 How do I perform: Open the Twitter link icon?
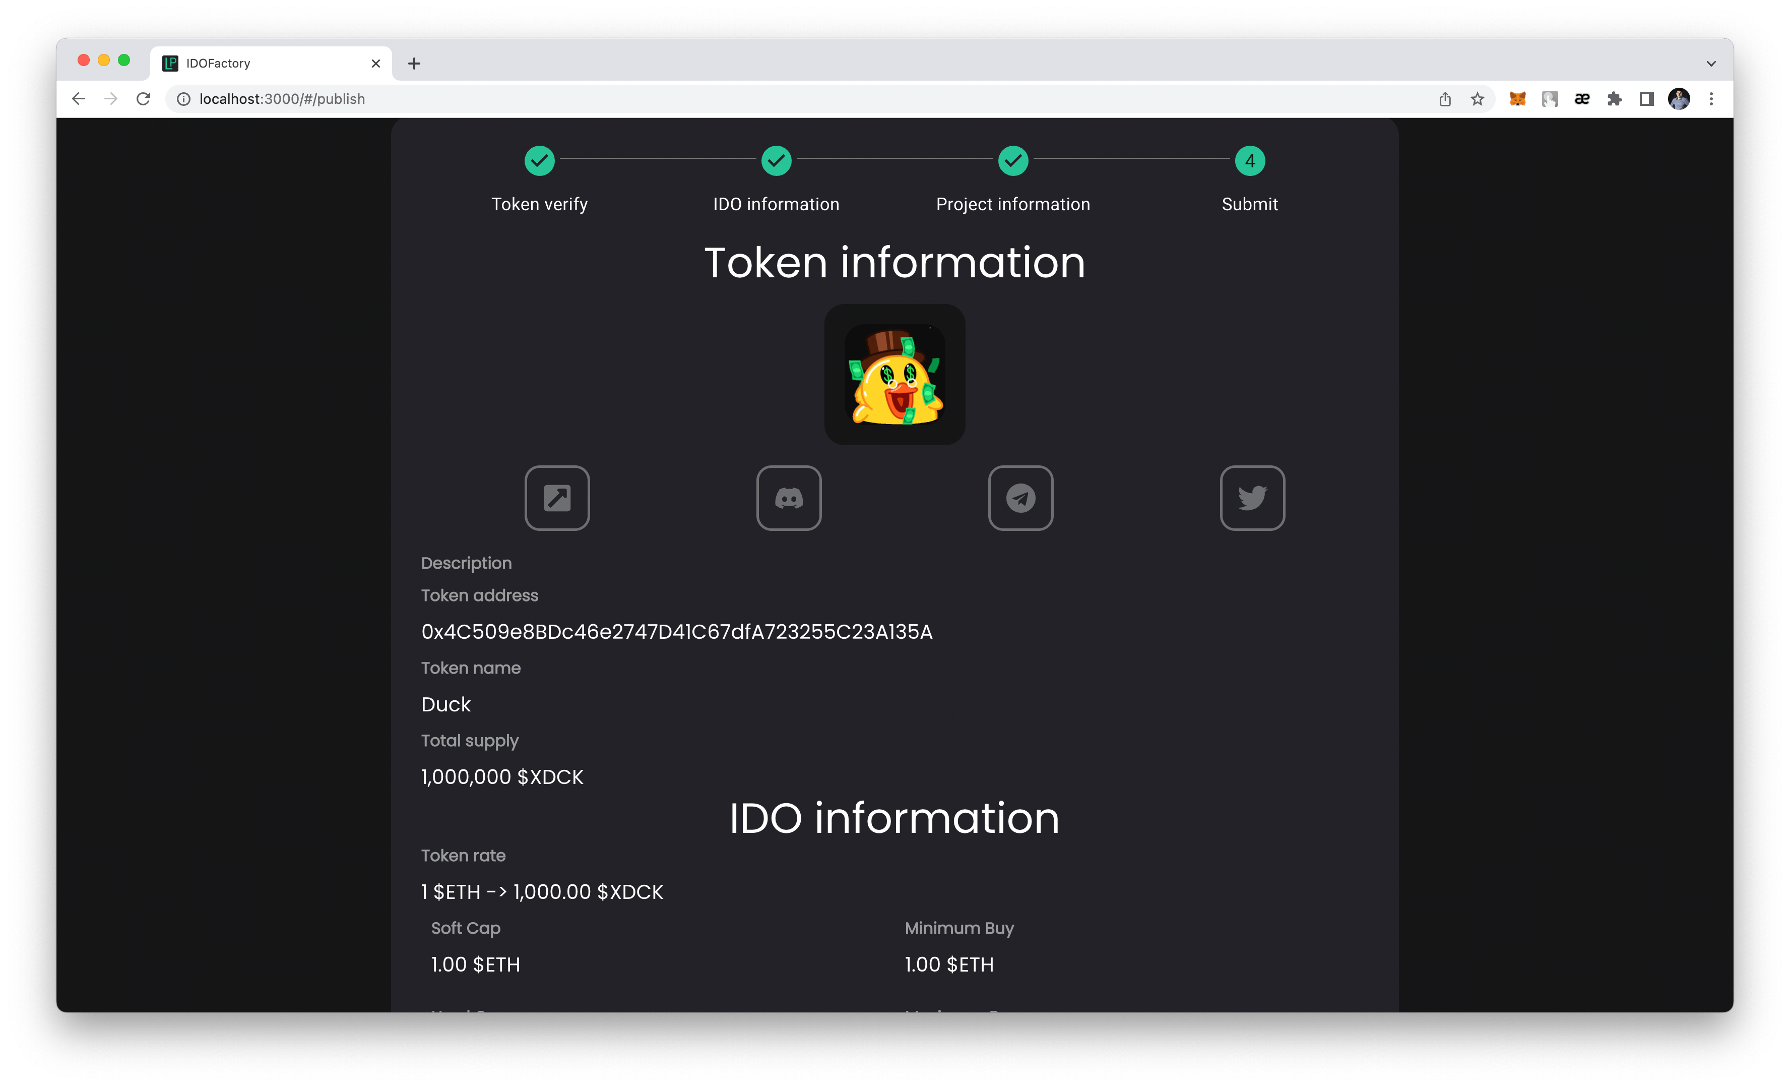pos(1252,498)
